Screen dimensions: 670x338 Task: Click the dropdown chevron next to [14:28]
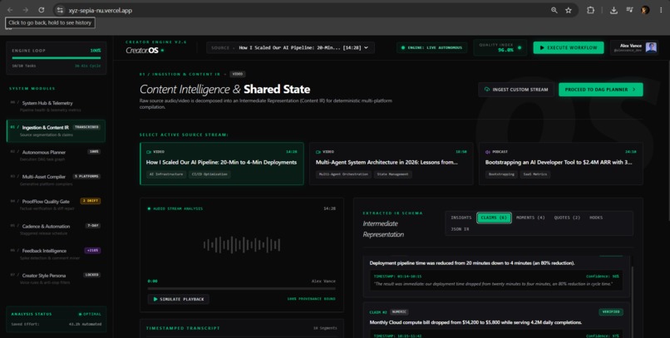coord(367,48)
